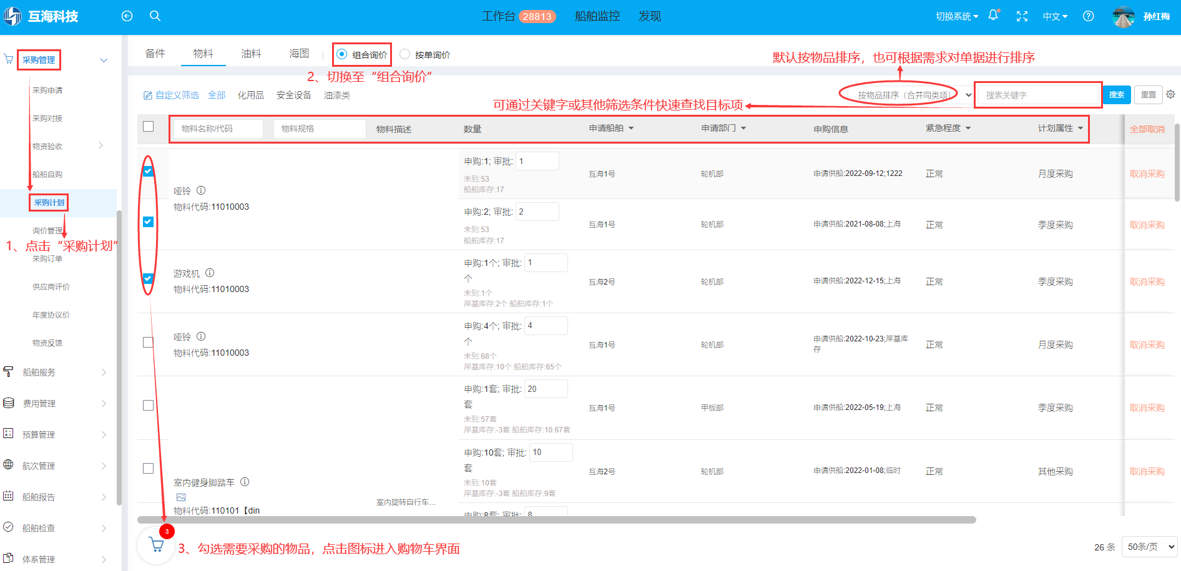Click the 预算管理 sidebar icon
This screenshot has width=1181, height=571.
[8, 434]
